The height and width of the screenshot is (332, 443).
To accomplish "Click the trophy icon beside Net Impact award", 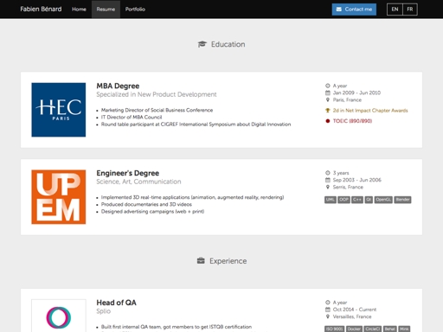I will click(328, 111).
